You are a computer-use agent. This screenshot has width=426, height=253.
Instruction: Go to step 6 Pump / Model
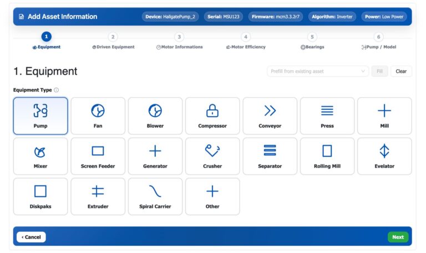tap(378, 41)
